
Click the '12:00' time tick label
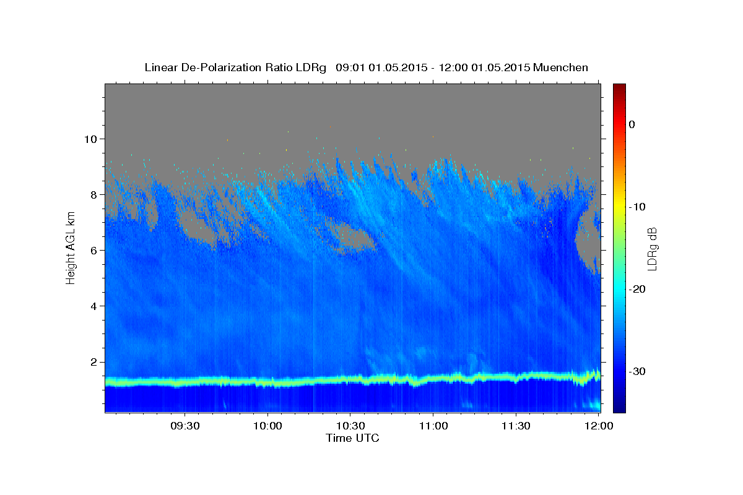598,426
